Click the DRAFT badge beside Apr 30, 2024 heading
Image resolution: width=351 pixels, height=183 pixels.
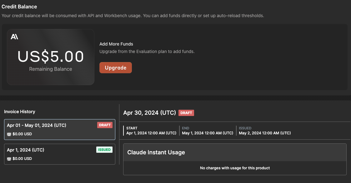[186, 113]
